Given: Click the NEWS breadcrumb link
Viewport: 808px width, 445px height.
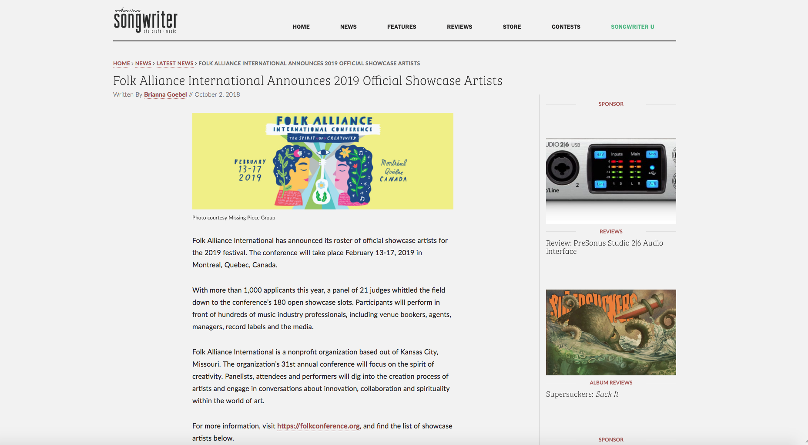Looking at the screenshot, I should tap(143, 64).
